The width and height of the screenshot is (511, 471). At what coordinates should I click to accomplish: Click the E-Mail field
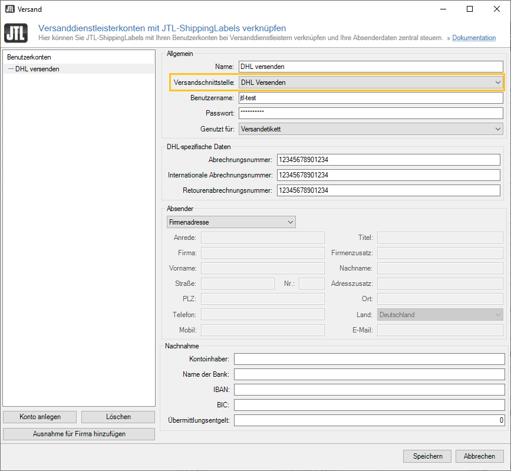point(440,330)
